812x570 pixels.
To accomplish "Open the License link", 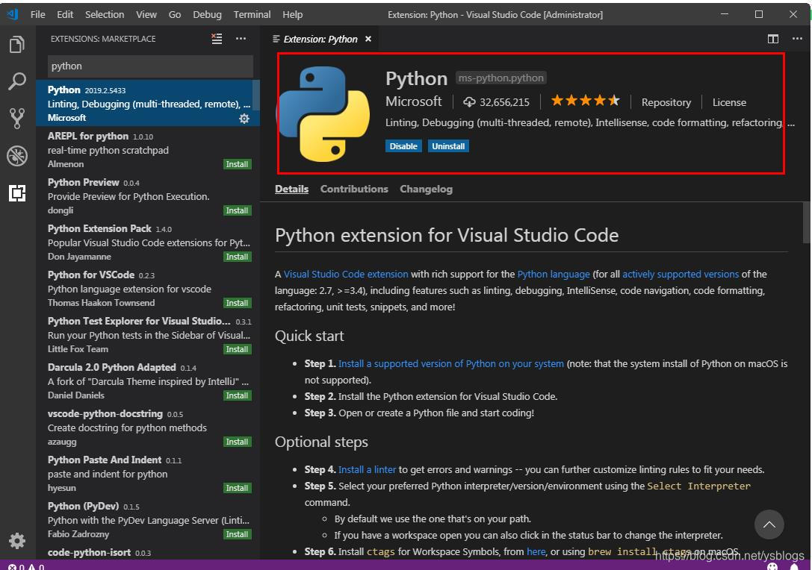I will (x=729, y=102).
